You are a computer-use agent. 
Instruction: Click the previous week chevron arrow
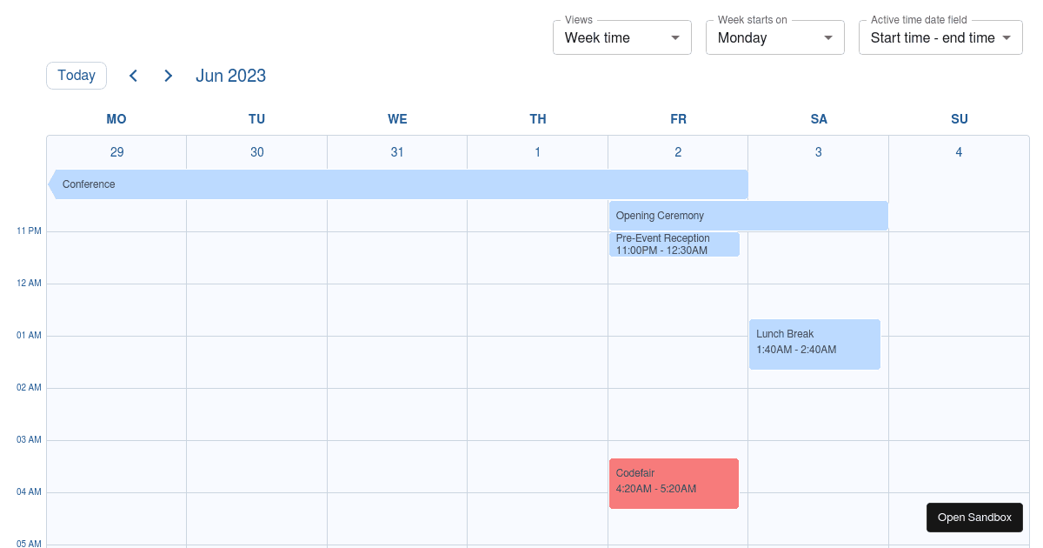click(x=133, y=76)
